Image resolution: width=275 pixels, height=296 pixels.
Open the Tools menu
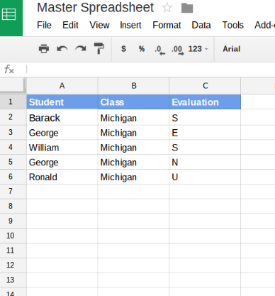click(232, 25)
